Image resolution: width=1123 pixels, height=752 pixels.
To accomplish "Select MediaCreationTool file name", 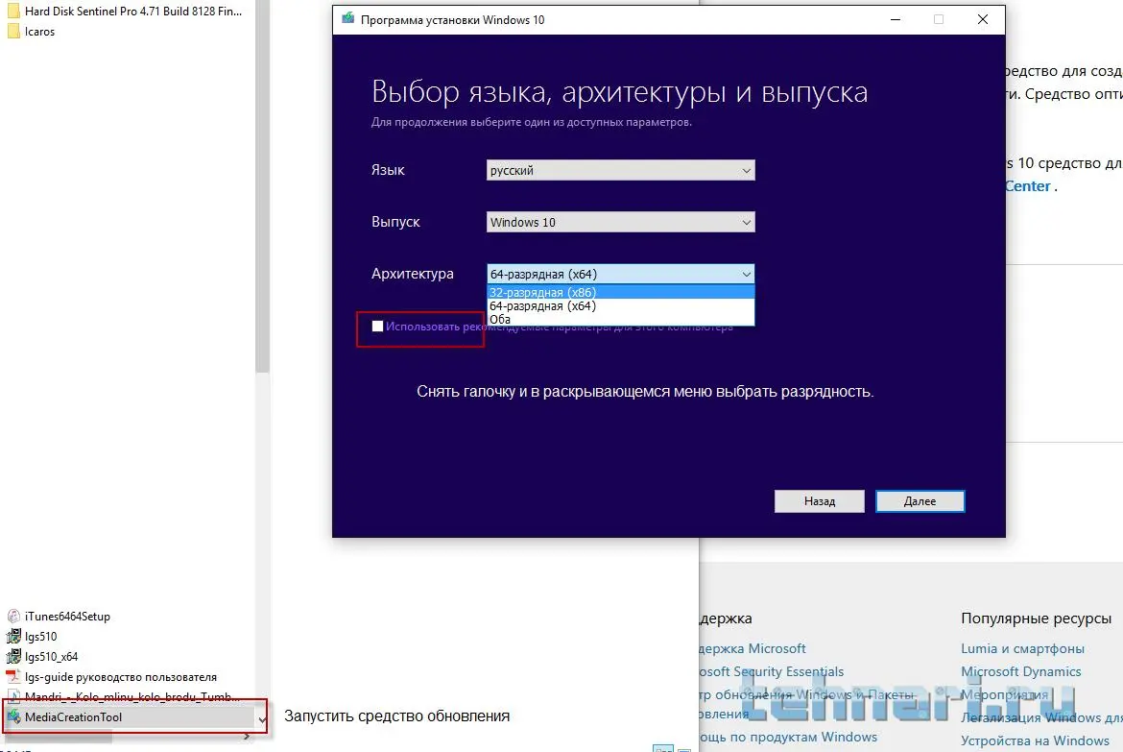I will pos(73,716).
